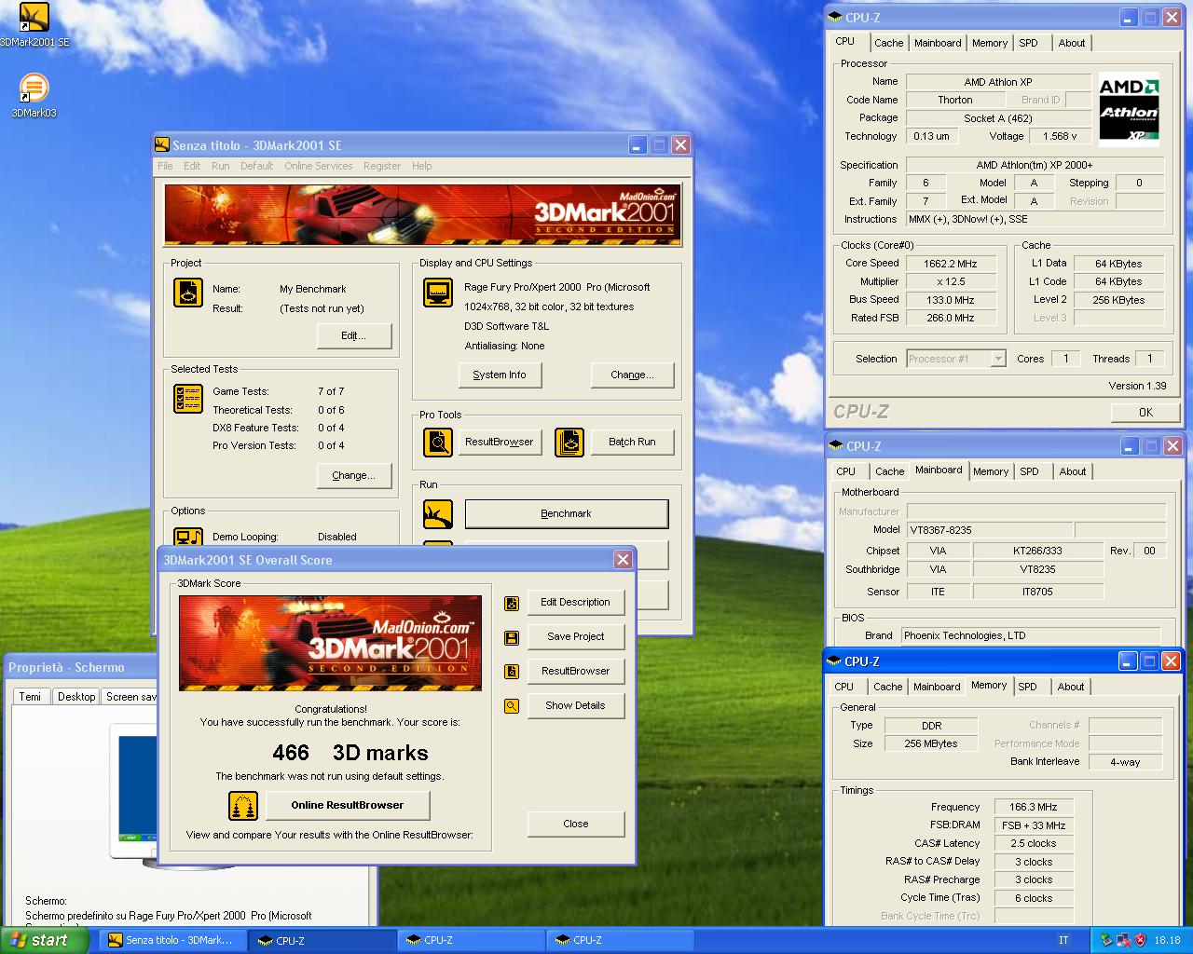Switch to Senza titolo - 3DMark taskbar item
Screen dimensions: 1193x954
[172, 940]
